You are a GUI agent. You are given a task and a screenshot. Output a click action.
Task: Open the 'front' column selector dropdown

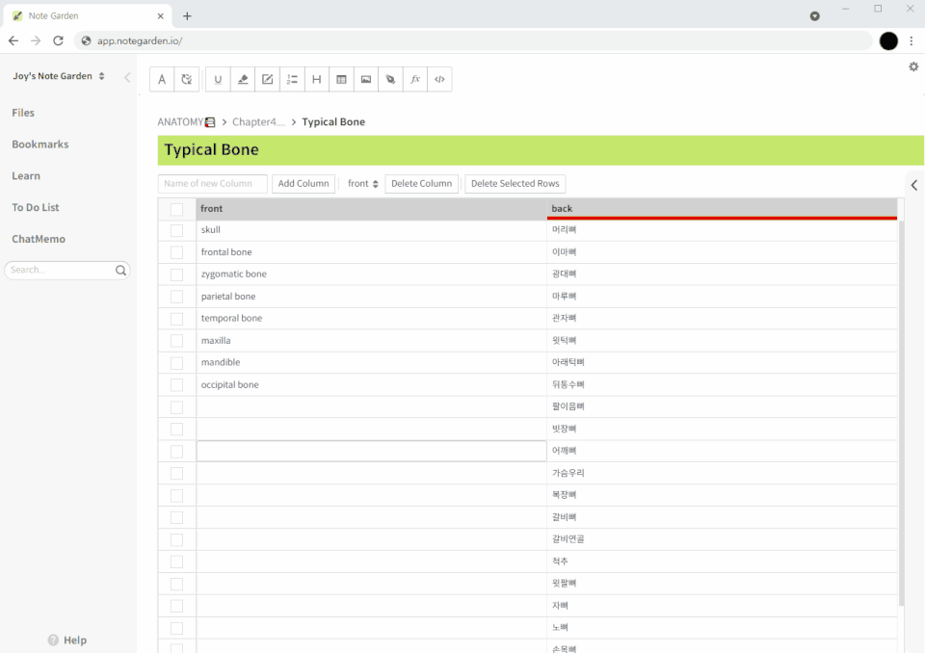[363, 183]
